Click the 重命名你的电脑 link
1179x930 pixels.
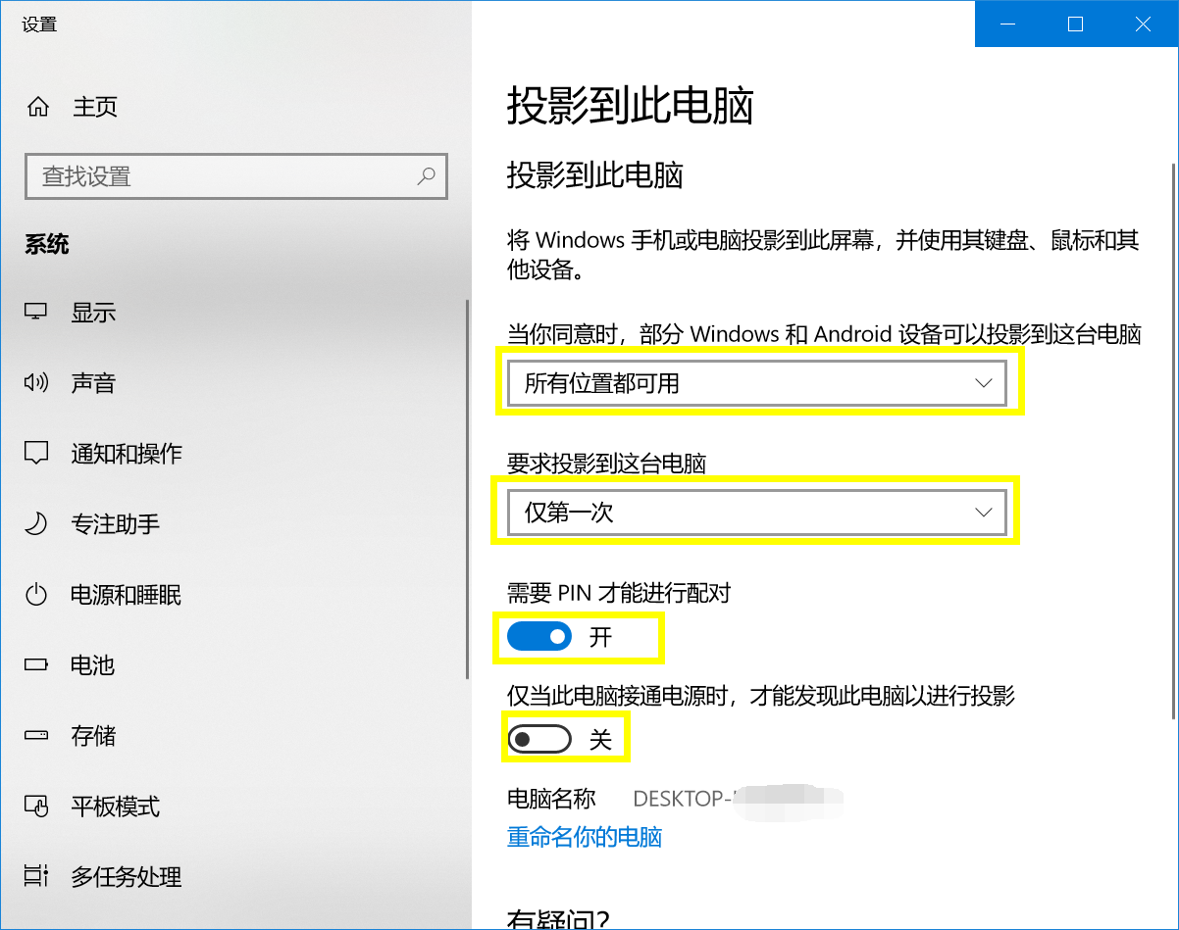[584, 837]
